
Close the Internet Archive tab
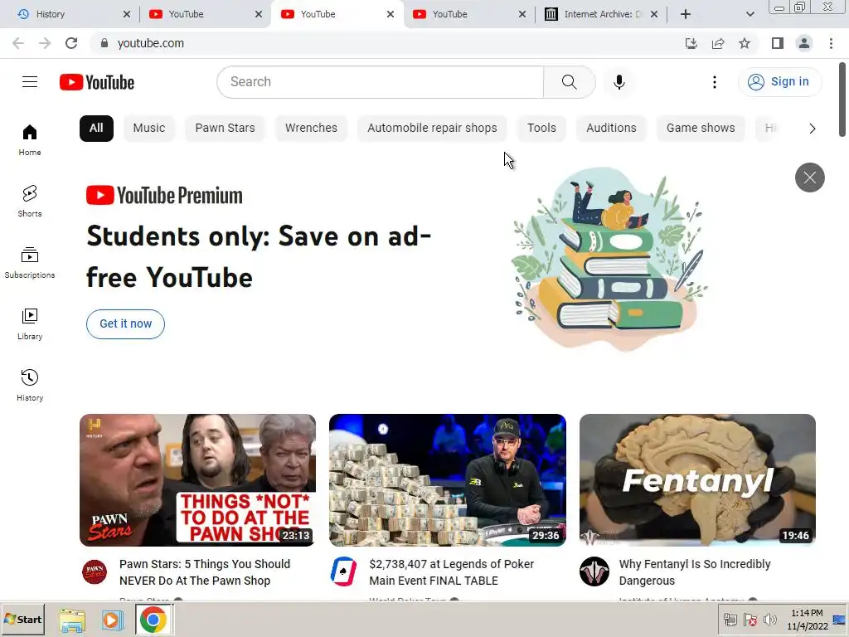[654, 14]
